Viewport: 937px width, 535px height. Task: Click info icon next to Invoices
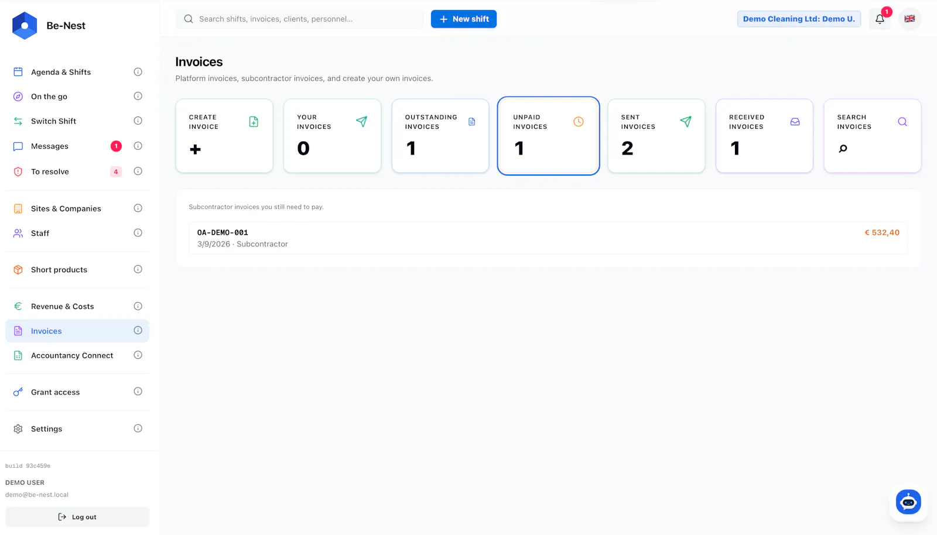click(x=138, y=330)
